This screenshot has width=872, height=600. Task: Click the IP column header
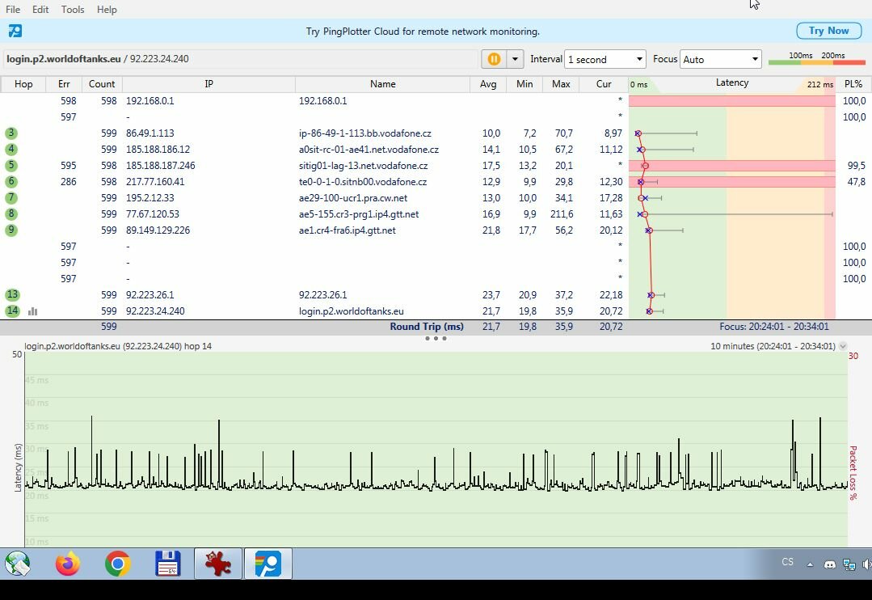[209, 84]
